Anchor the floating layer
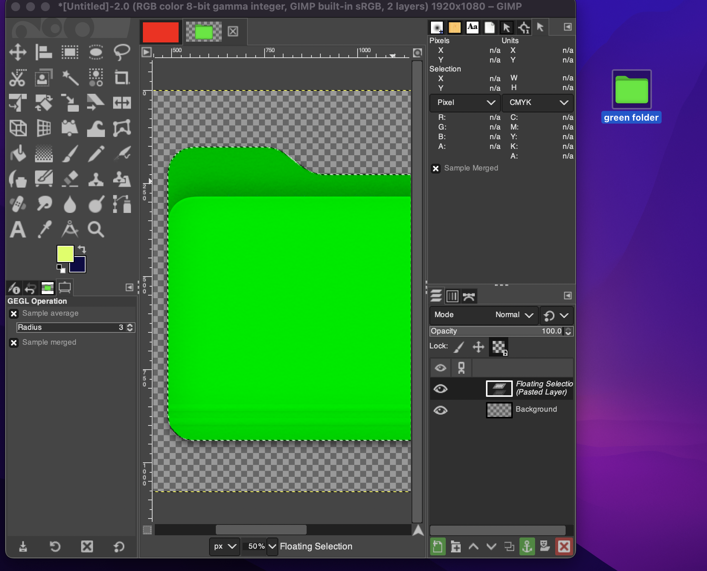The height and width of the screenshot is (571, 707). 527,546
